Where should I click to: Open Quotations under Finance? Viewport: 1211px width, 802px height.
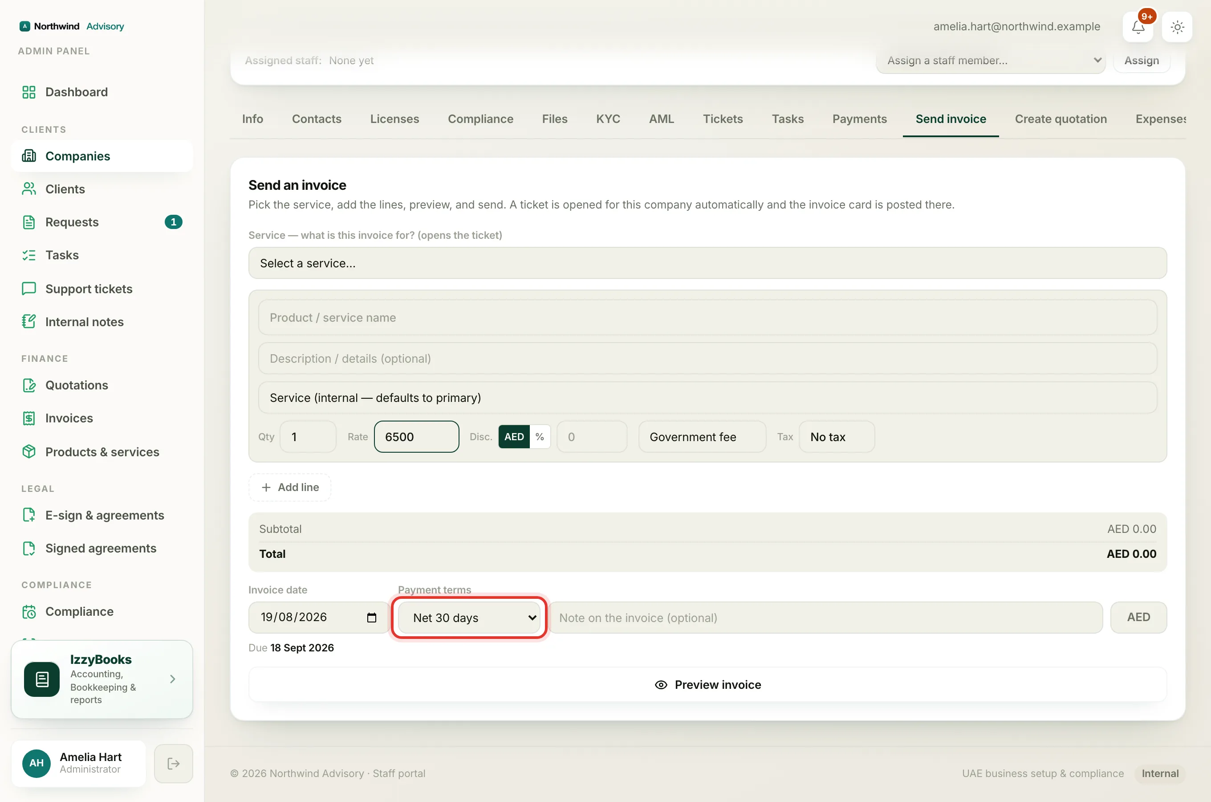[102, 385]
